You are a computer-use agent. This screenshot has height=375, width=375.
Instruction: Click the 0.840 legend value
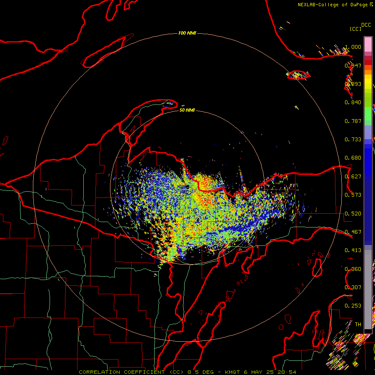coord(353,102)
